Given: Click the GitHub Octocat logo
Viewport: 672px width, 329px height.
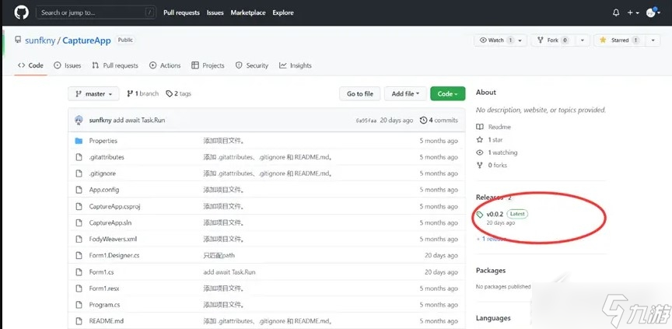Looking at the screenshot, I should pyautogui.click(x=21, y=12).
